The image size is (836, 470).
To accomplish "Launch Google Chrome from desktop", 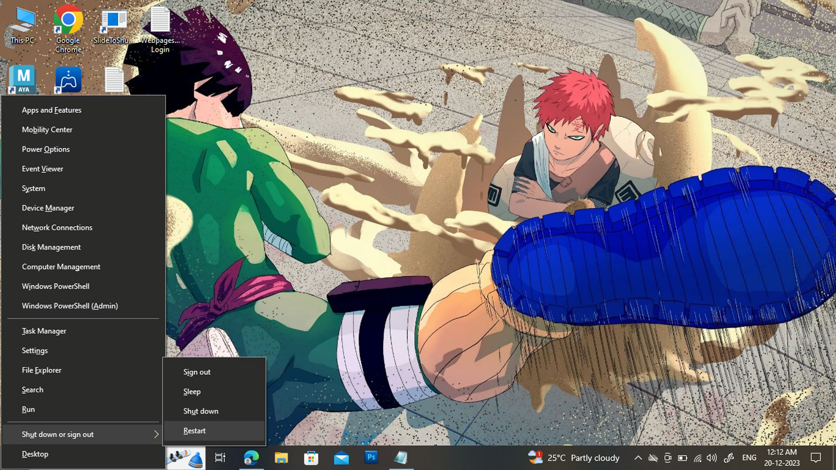I will point(68,28).
